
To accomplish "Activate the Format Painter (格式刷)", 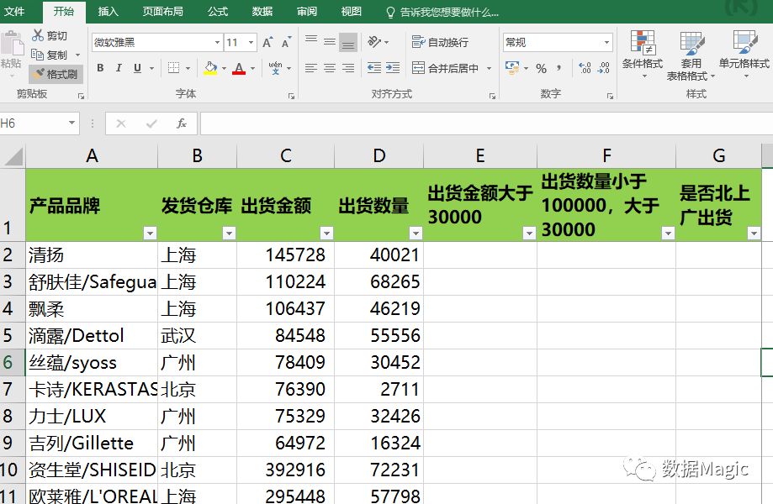I will [56, 74].
